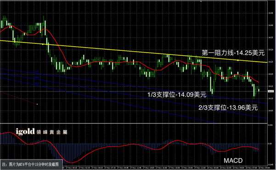Click the 0.00 level on MACD axis
Image resolution: width=276 pixels, height=170 pixels.
270,143
